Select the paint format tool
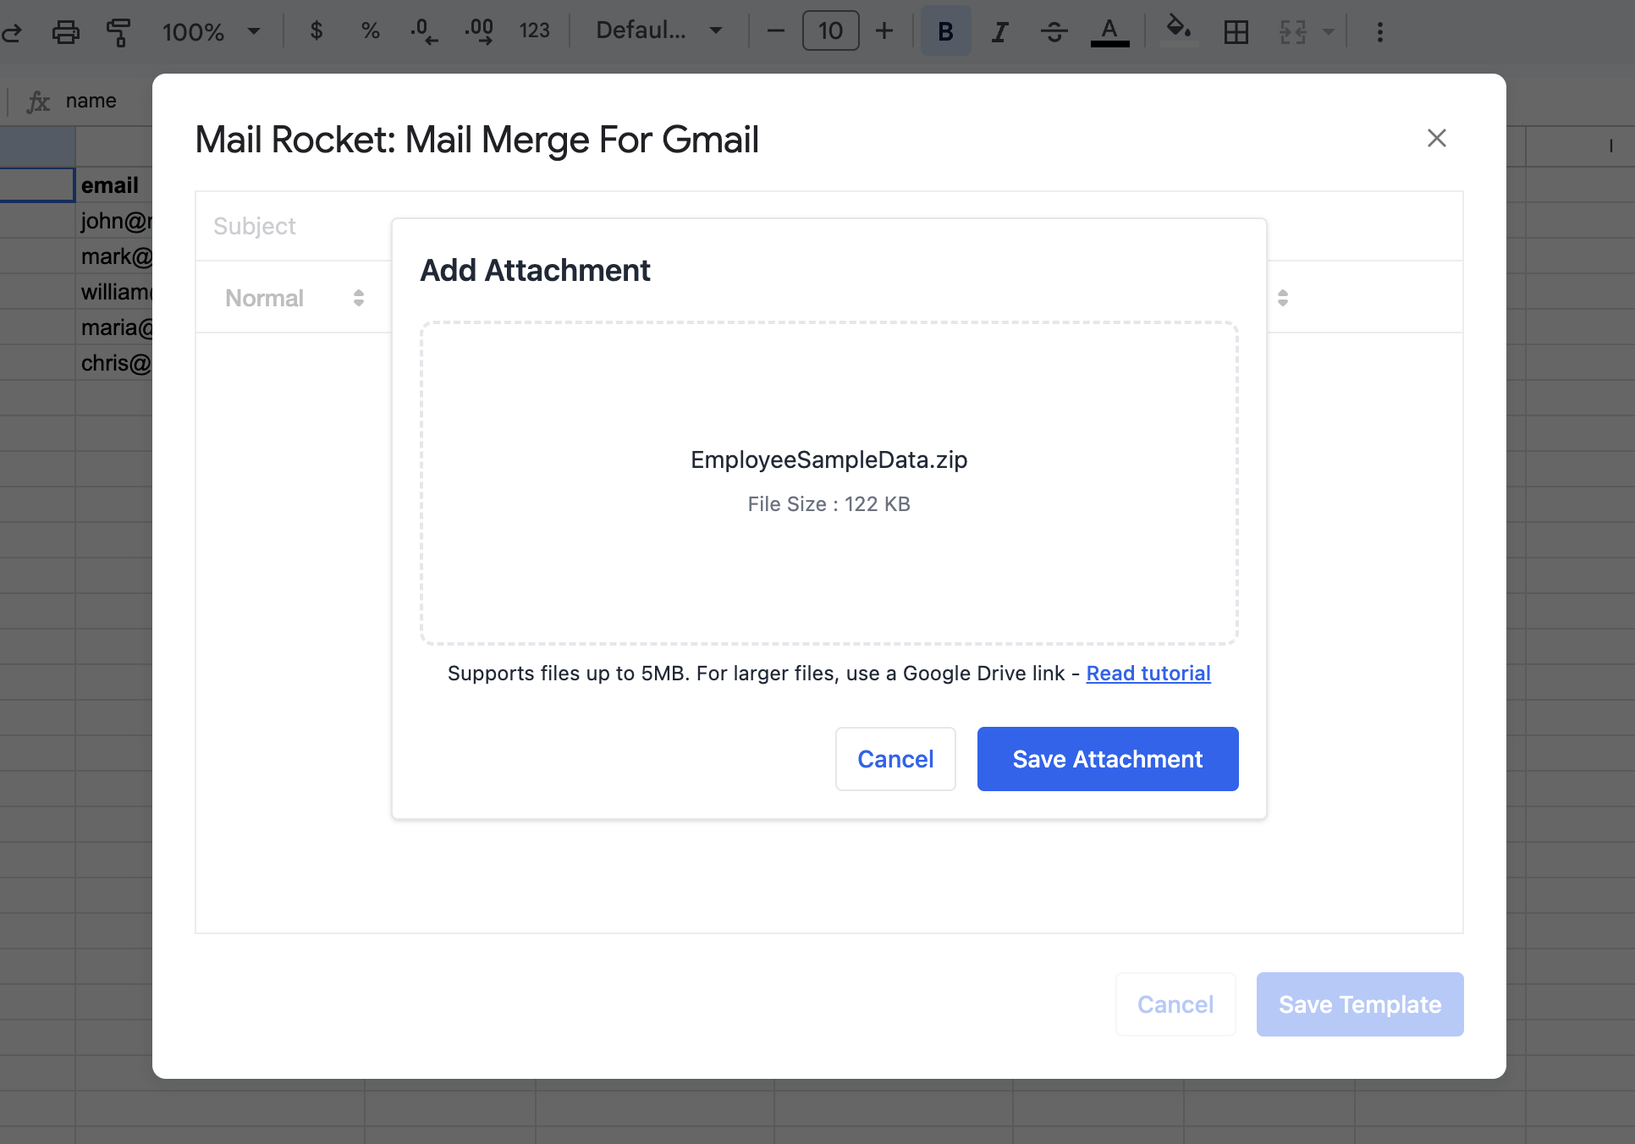Screen dimensions: 1635x1144 (x=118, y=32)
